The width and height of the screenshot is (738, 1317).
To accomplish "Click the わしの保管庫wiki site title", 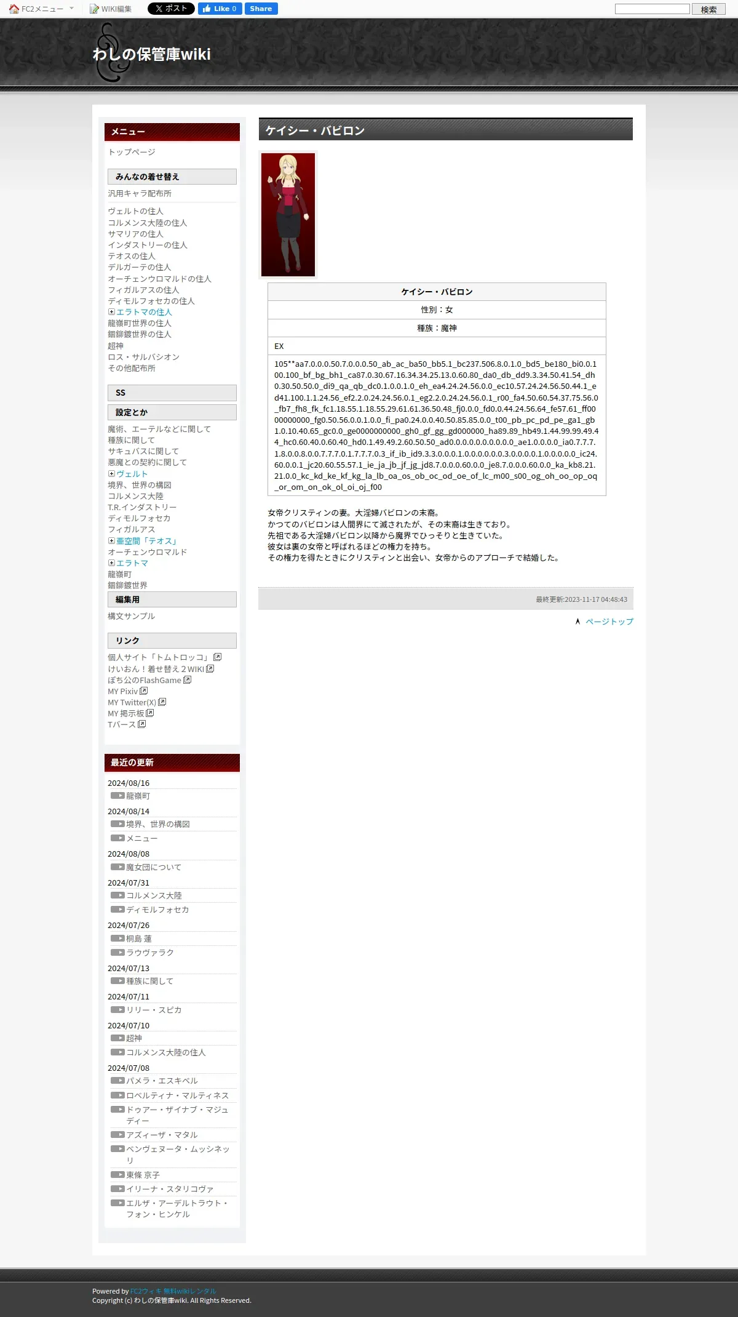I will [x=152, y=54].
